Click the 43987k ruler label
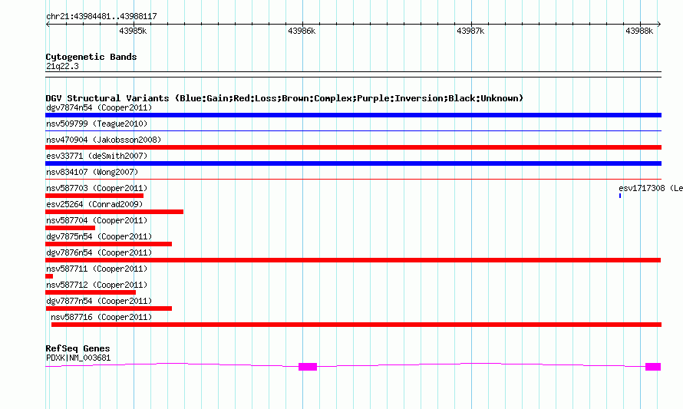 click(x=470, y=31)
